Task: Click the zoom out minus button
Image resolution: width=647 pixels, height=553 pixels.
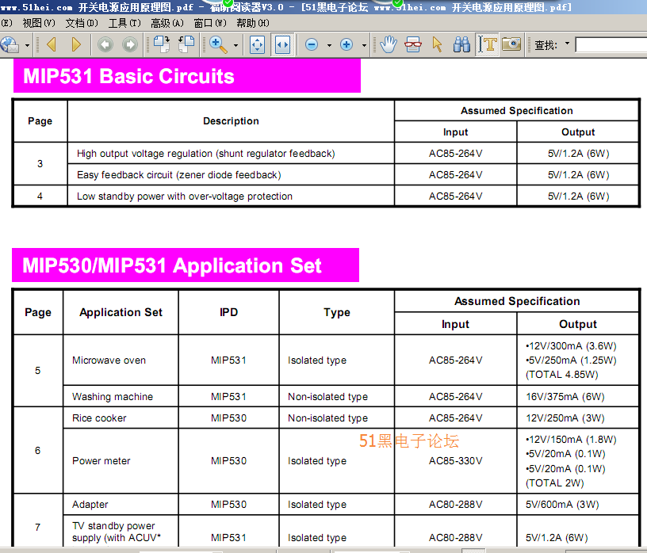Action: [312, 44]
